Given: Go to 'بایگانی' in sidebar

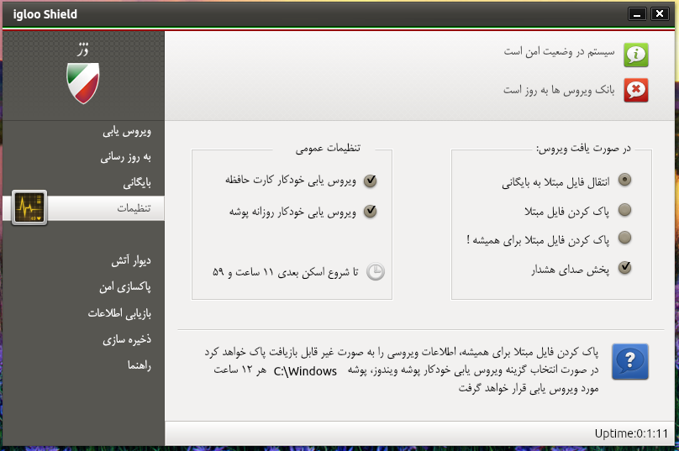Looking at the screenshot, I should (x=137, y=182).
